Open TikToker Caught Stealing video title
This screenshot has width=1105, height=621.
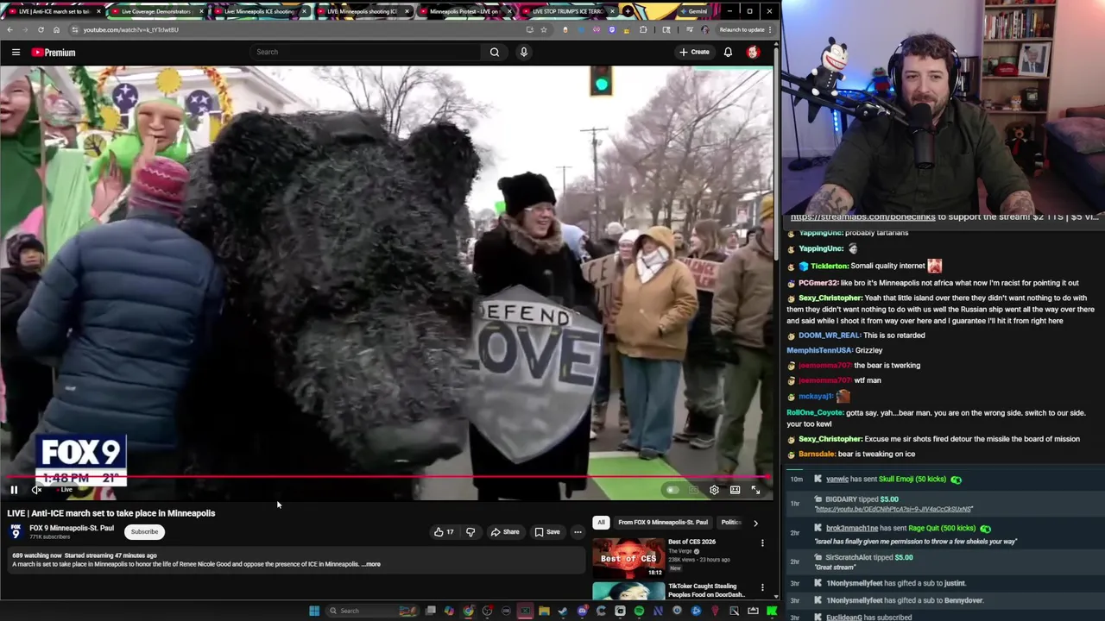click(x=706, y=590)
